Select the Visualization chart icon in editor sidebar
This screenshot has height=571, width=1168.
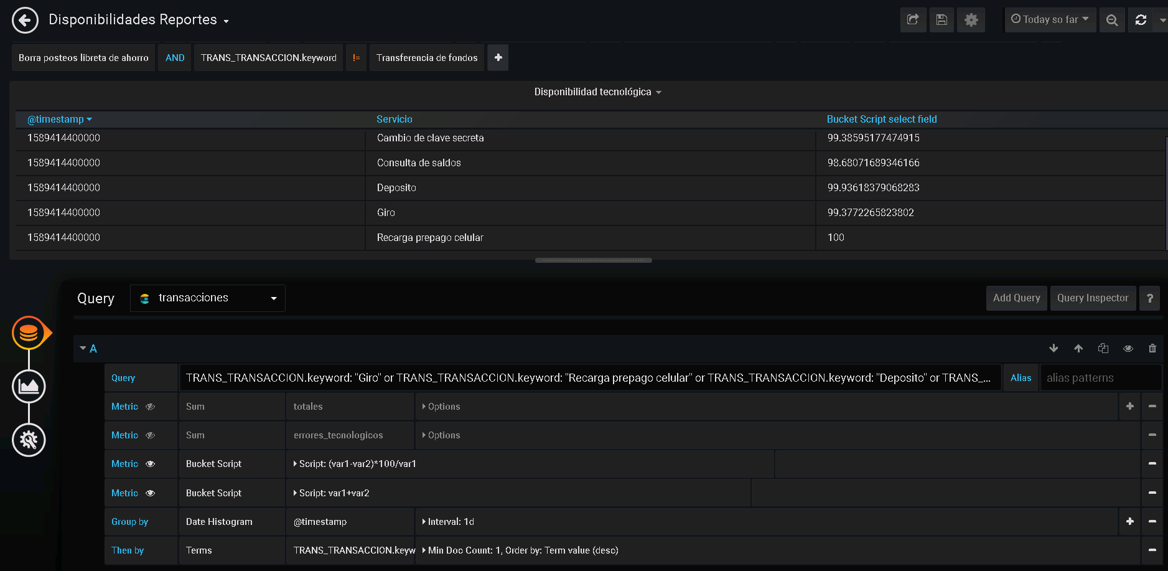click(29, 386)
